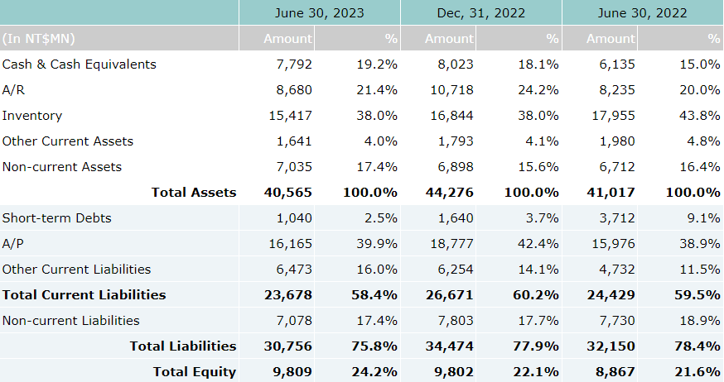Click the Other Current Assets label
724x382 pixels.
pyautogui.click(x=68, y=141)
